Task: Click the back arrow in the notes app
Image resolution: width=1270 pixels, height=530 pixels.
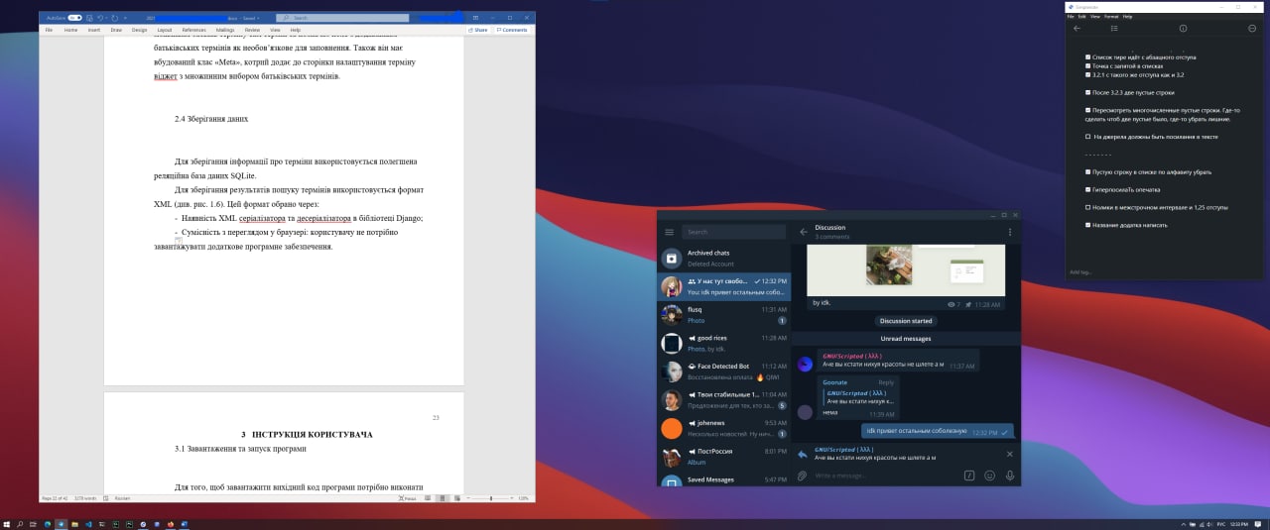Action: 1078,29
